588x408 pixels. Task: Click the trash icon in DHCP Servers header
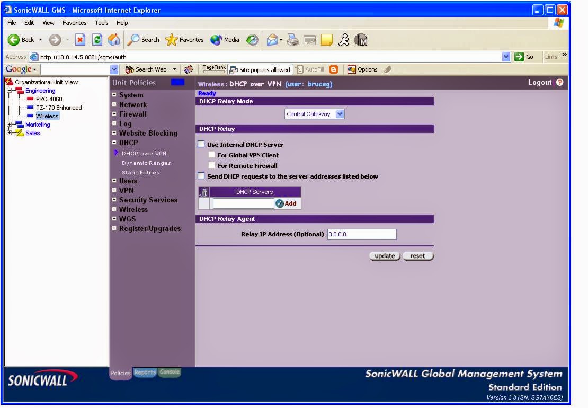point(204,192)
